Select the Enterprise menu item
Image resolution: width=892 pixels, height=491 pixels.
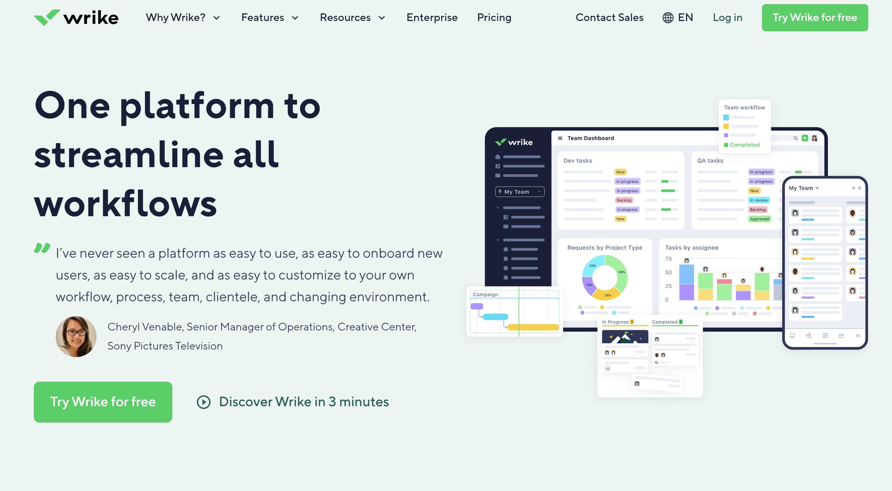click(432, 17)
